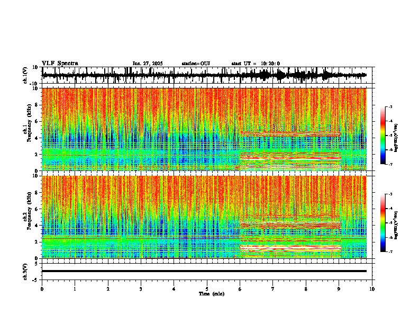419x324 pixels.
Task: Click the "7" tick on the time axis
Action: click(x=273, y=289)
